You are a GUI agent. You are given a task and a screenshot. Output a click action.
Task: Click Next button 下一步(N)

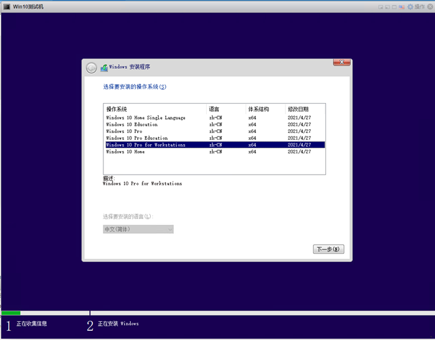[x=328, y=249]
